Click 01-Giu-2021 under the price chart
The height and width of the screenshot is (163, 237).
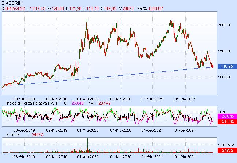pos(152,99)
